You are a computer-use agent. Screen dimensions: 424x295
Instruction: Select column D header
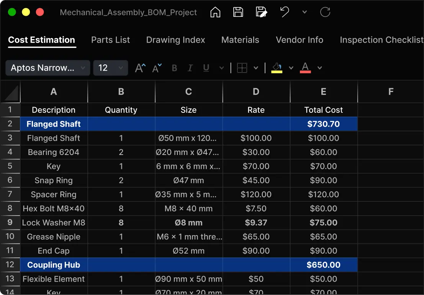[256, 92]
